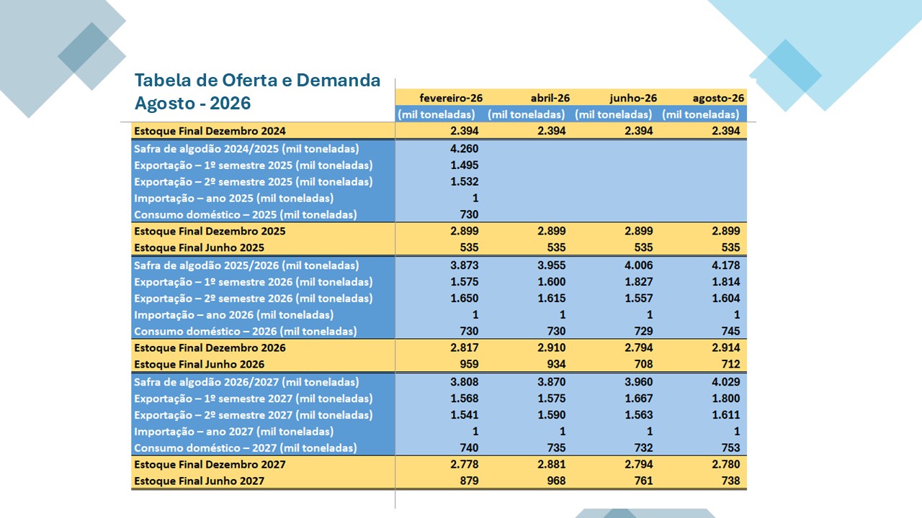Image resolution: width=922 pixels, height=518 pixels.
Task: Click Estoque Final Dezembro 2026 value 2.910
Action: click(x=552, y=348)
